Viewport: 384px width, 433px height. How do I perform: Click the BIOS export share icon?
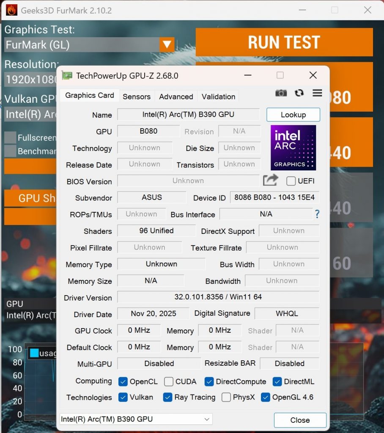pyautogui.click(x=270, y=181)
